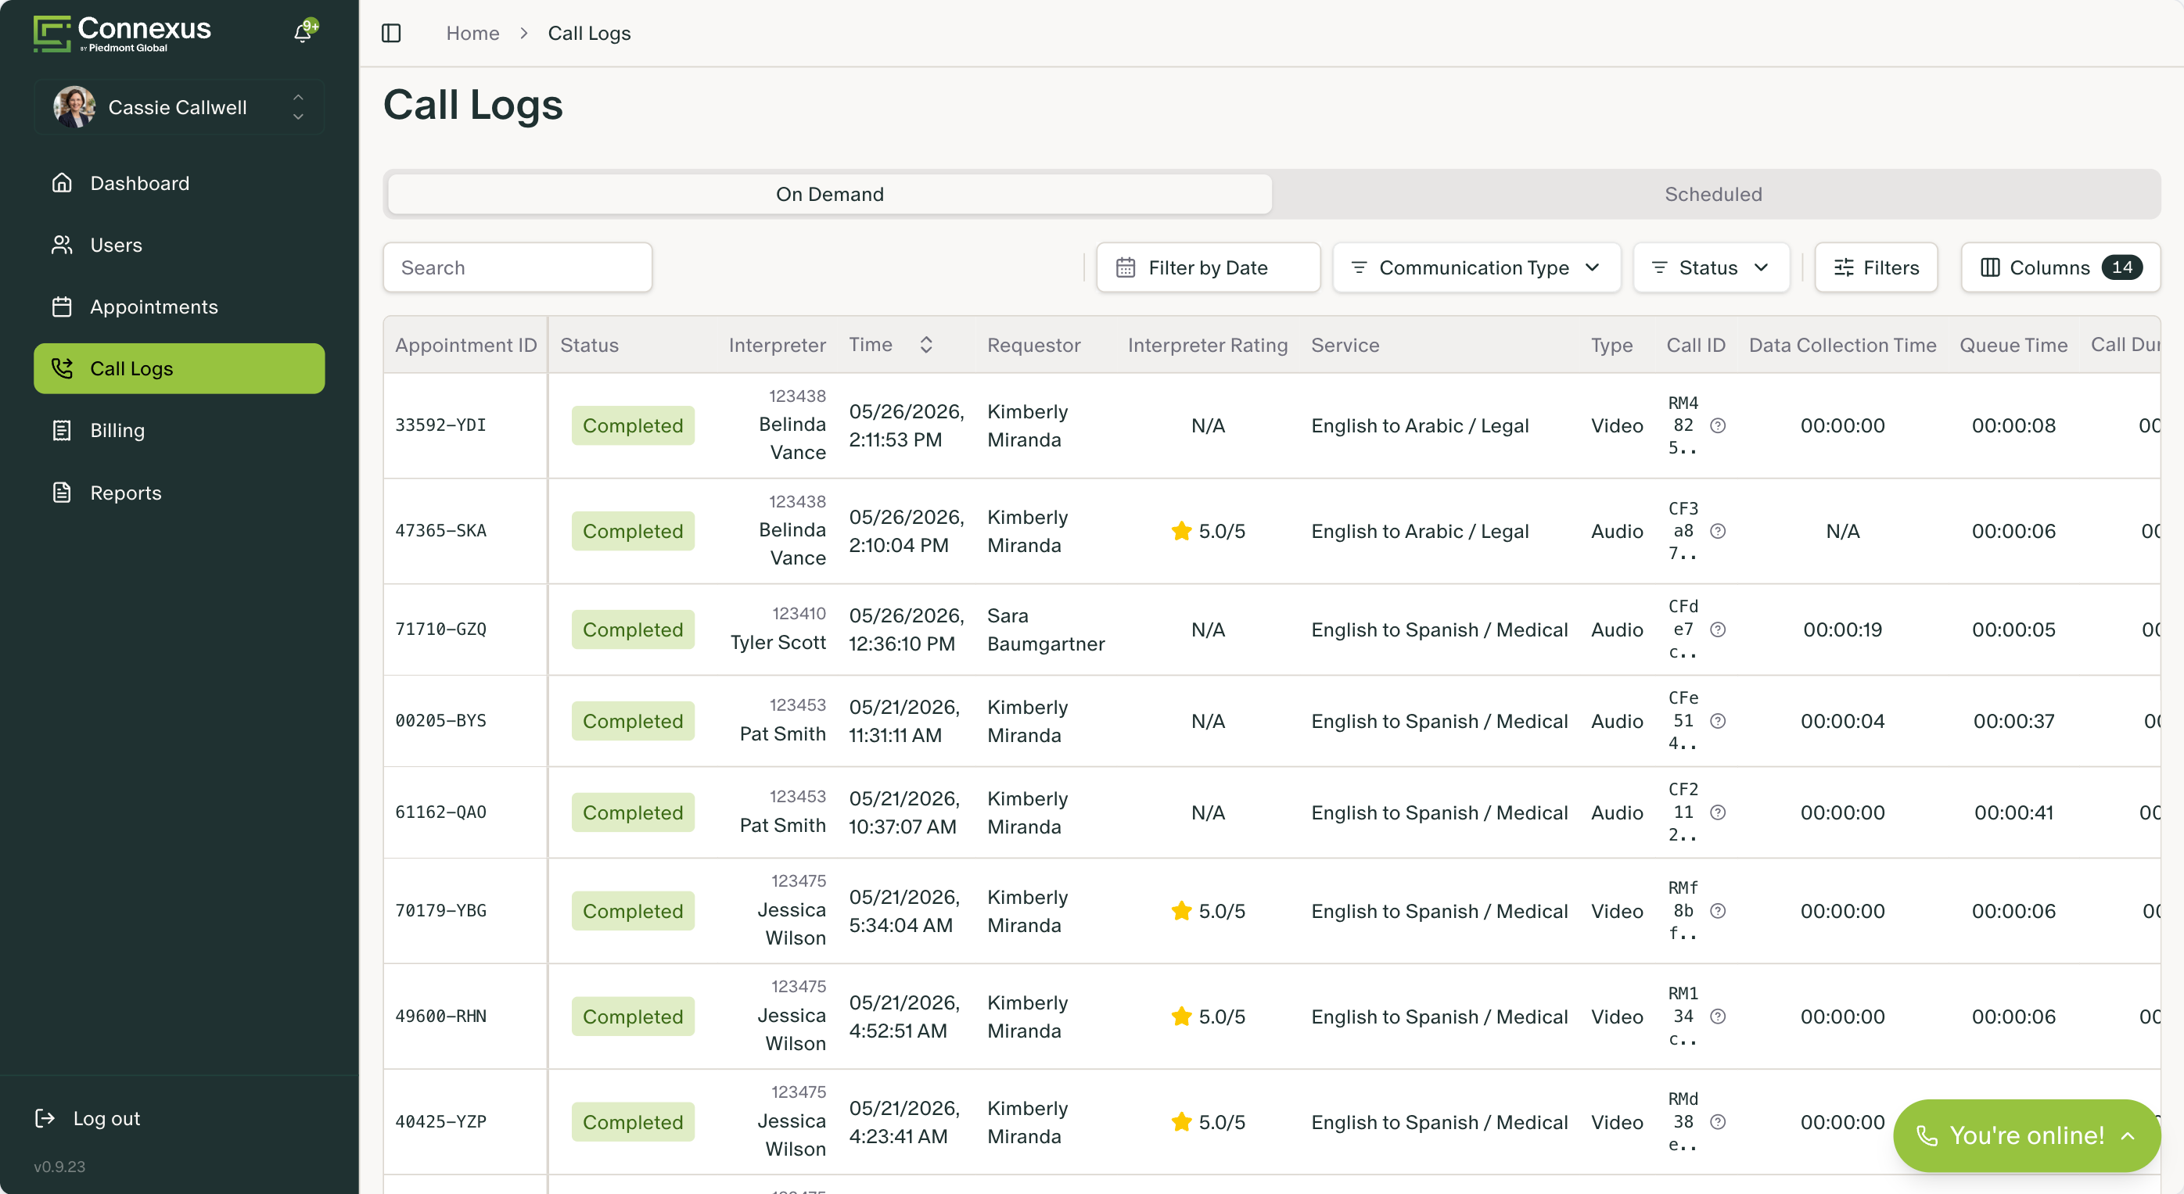This screenshot has width=2184, height=1194.
Task: Click appointment ID 00205-BYS
Action: 441,721
